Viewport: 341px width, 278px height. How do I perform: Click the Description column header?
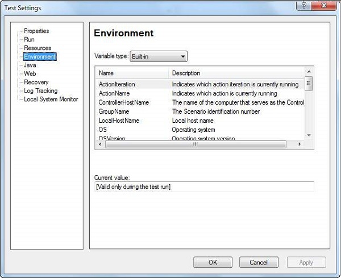(x=236, y=73)
